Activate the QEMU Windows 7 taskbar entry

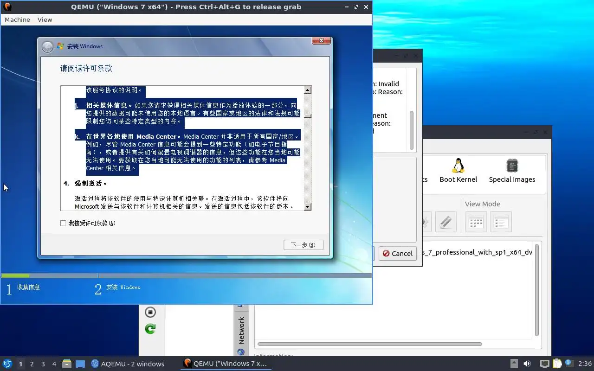(226, 364)
